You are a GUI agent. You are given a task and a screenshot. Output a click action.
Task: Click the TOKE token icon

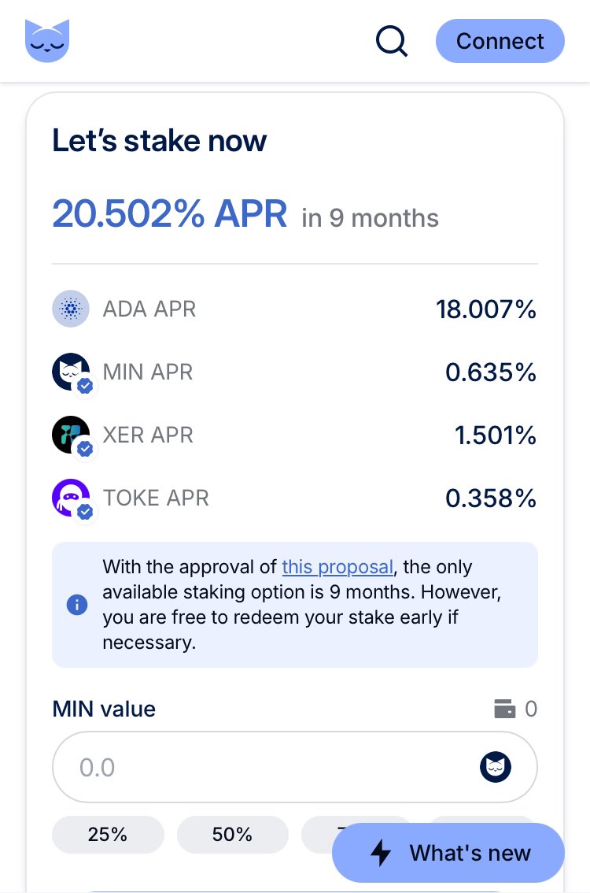coord(71,498)
